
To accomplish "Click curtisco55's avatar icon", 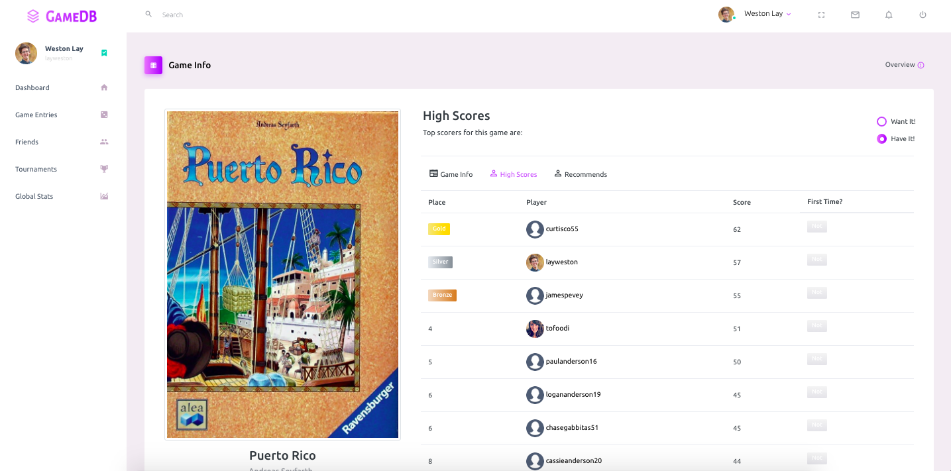I will coord(535,229).
